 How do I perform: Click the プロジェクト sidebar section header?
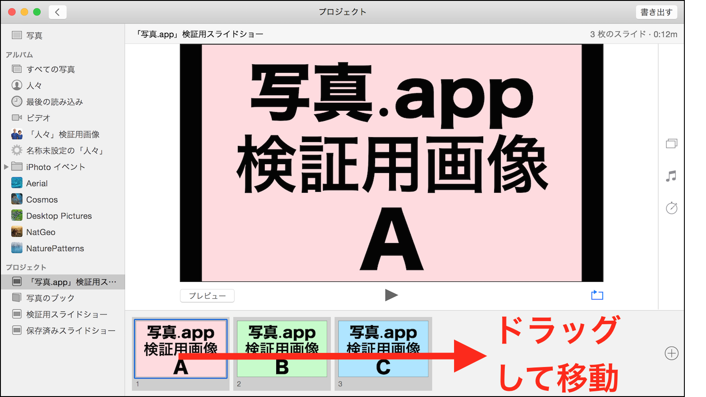(x=26, y=267)
